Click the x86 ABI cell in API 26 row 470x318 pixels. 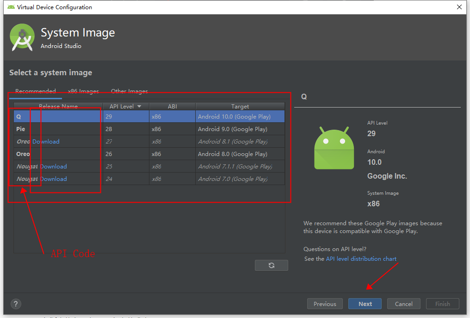click(x=173, y=154)
